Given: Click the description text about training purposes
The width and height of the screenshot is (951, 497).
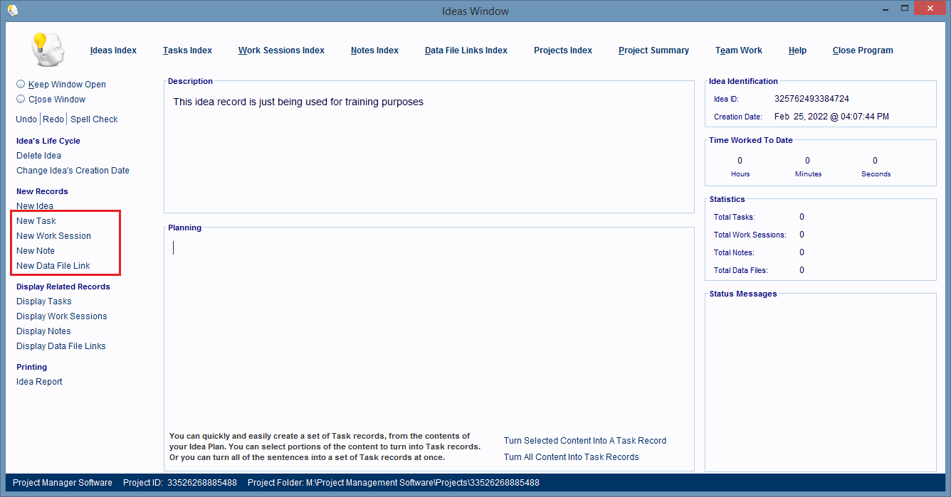Looking at the screenshot, I should coord(298,102).
